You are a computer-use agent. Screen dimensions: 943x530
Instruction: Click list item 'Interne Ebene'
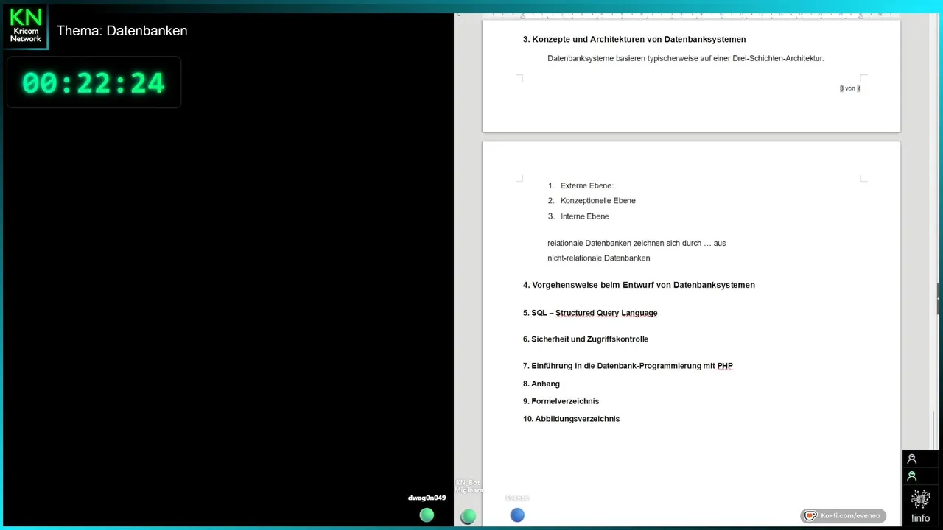click(584, 216)
